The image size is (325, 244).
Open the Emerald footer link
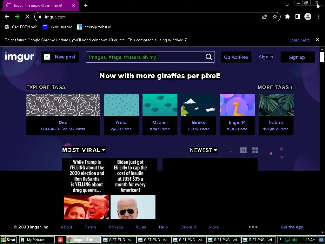tap(188, 227)
